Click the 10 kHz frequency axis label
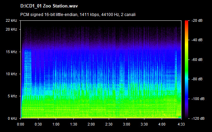This screenshot has width=212, height=132. click(x=11, y=74)
